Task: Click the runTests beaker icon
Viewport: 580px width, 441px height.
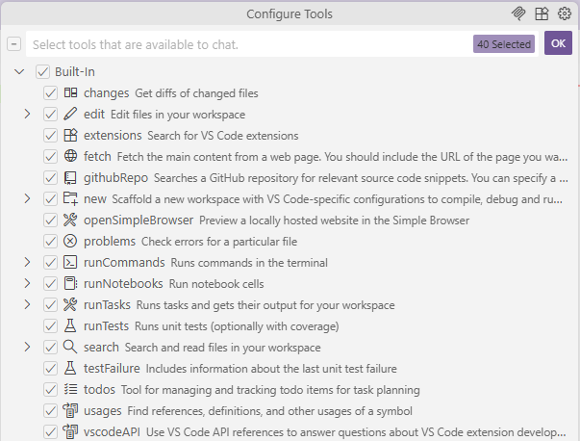Action: (70, 326)
